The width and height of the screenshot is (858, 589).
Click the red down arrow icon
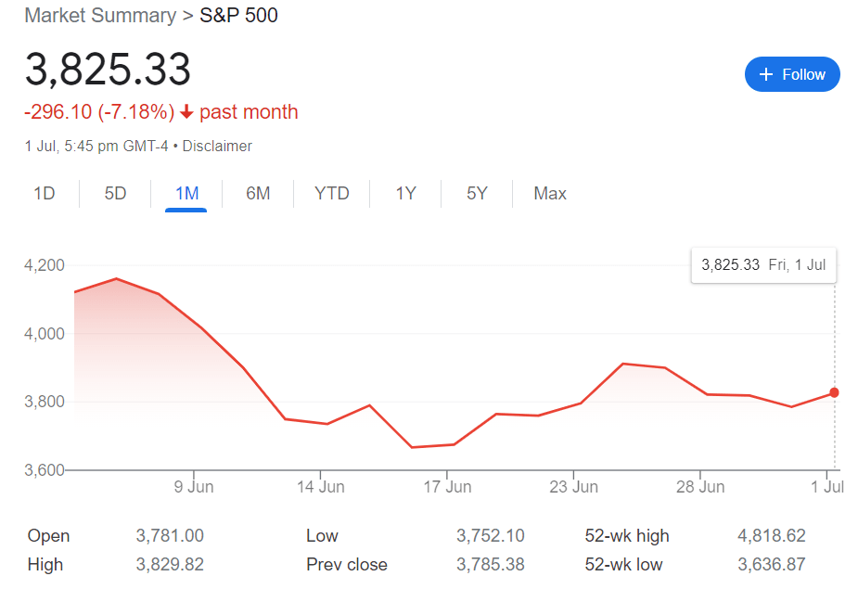click(x=186, y=112)
